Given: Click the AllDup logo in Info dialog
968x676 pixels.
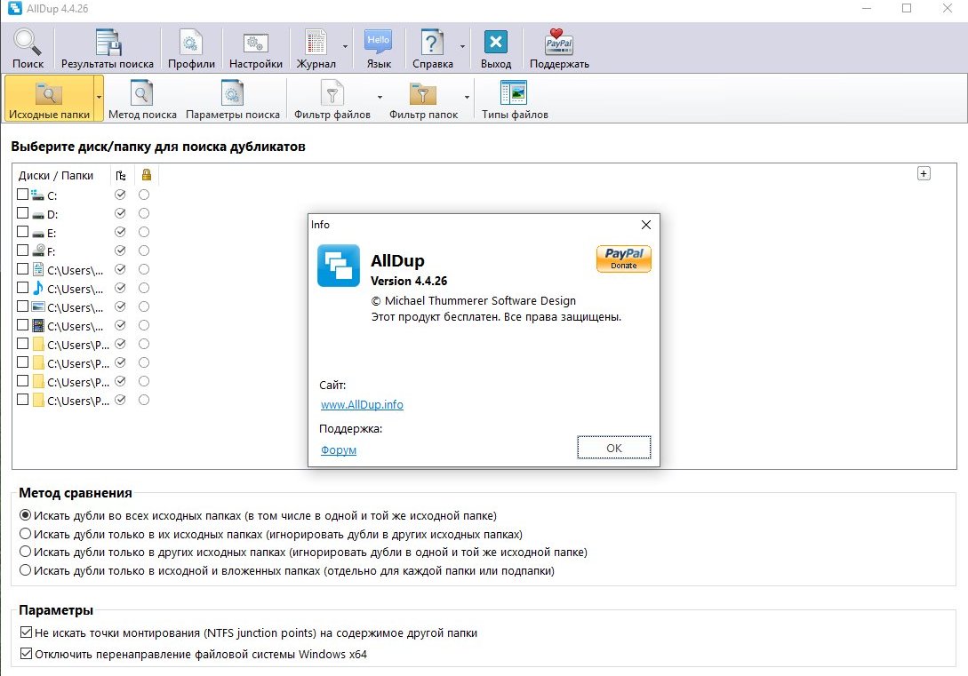Looking at the screenshot, I should [x=339, y=266].
